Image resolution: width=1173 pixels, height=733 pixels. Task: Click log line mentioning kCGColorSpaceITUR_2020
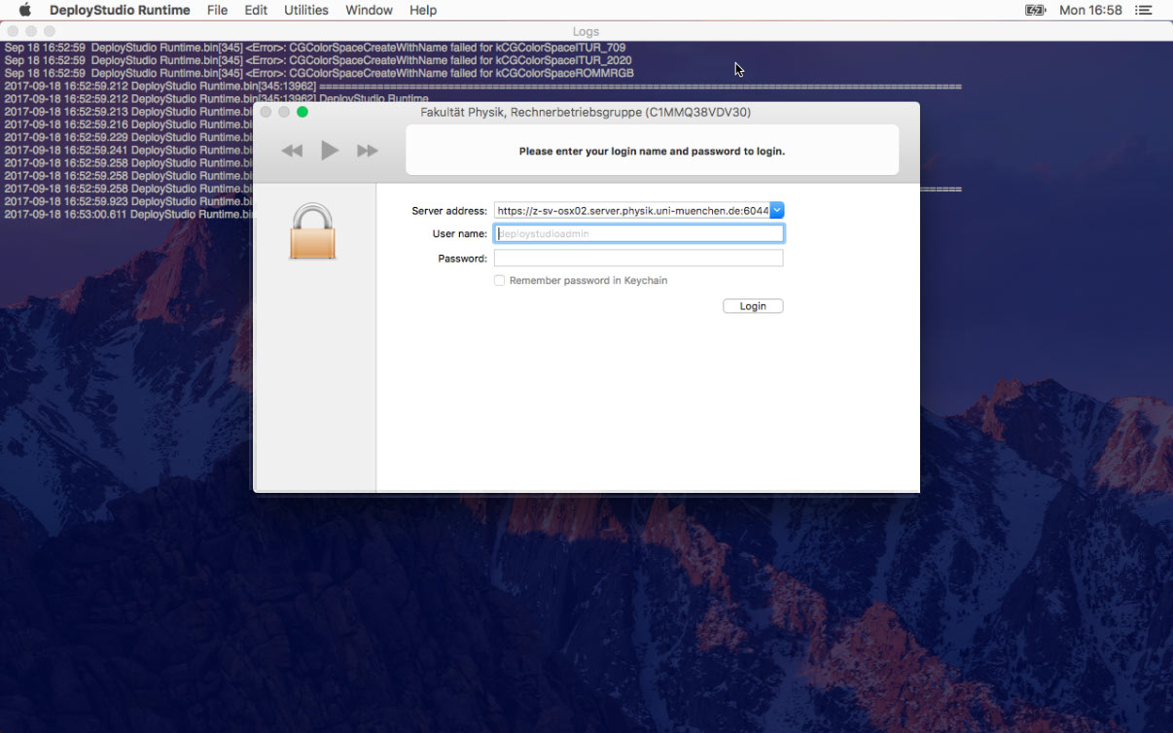point(318,60)
